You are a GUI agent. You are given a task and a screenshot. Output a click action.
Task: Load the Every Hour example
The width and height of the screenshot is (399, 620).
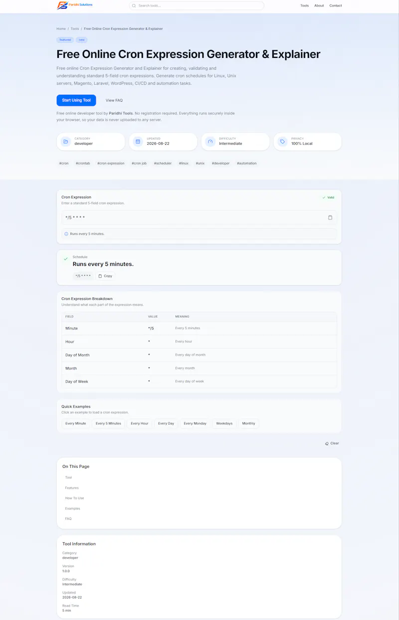point(140,423)
